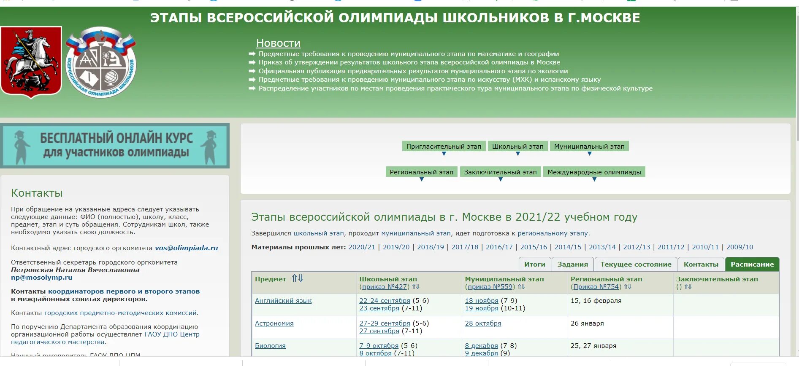
Task: Switch to the Задания tab
Action: [x=572, y=264]
